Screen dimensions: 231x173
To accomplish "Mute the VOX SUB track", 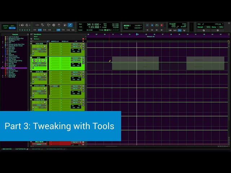I will pyautogui.click(x=44, y=46).
